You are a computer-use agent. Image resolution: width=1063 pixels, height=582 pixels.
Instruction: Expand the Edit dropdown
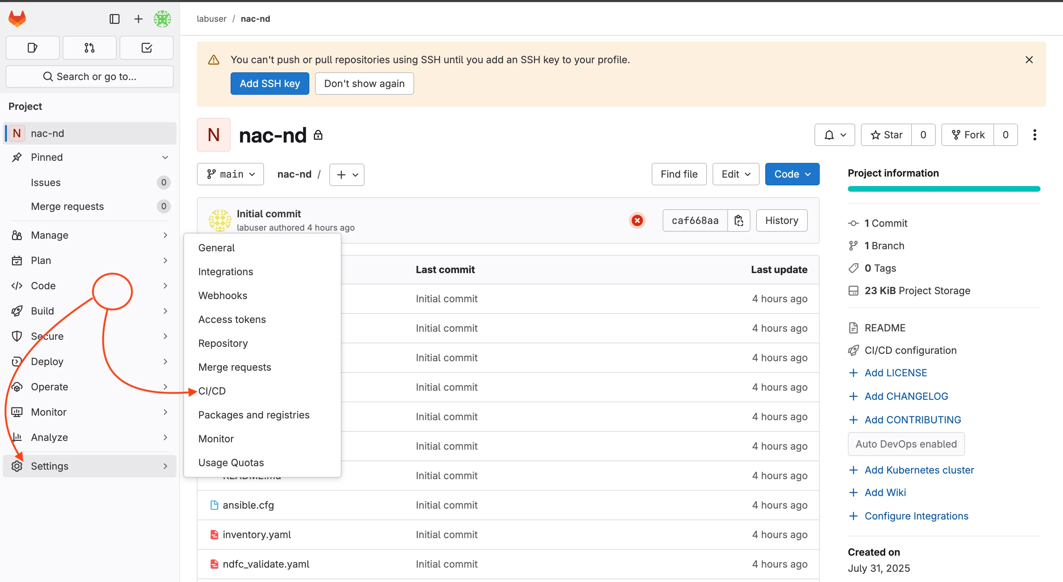coord(735,174)
